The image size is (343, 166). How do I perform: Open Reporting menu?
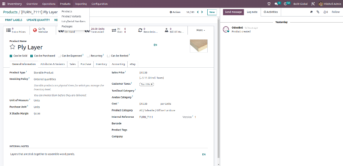point(81,4)
